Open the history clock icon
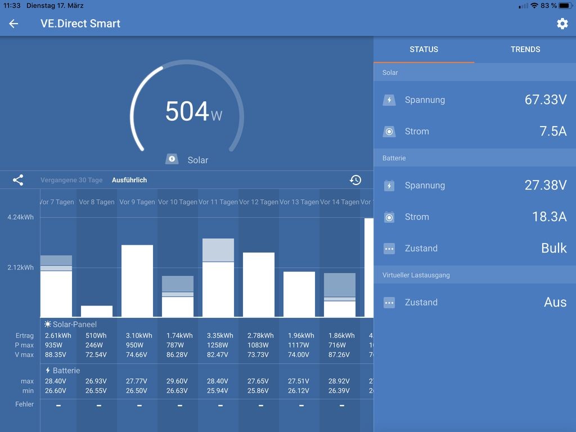The height and width of the screenshot is (432, 576). click(x=355, y=180)
